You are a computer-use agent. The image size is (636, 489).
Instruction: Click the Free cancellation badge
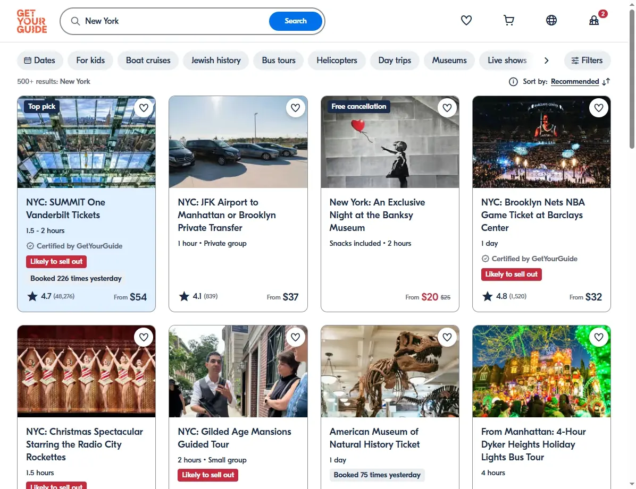(x=358, y=107)
